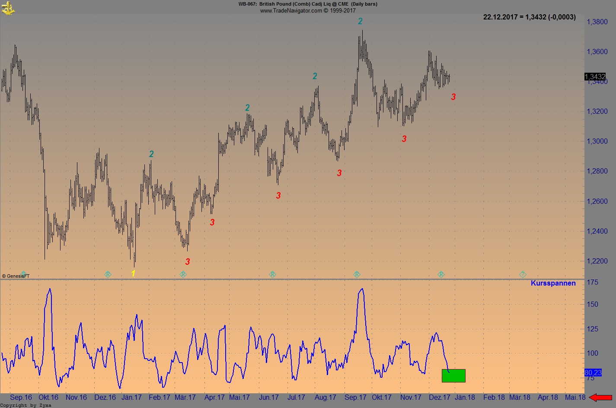Click the rollover diamond below Jun.17

272,274
